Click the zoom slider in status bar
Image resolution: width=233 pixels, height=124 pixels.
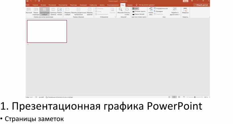point(195,97)
